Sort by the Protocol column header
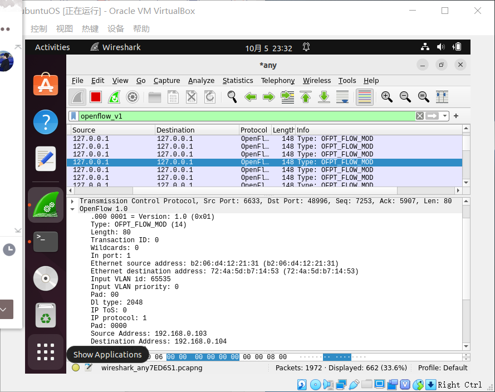Image resolution: width=495 pixels, height=392 pixels. click(255, 130)
